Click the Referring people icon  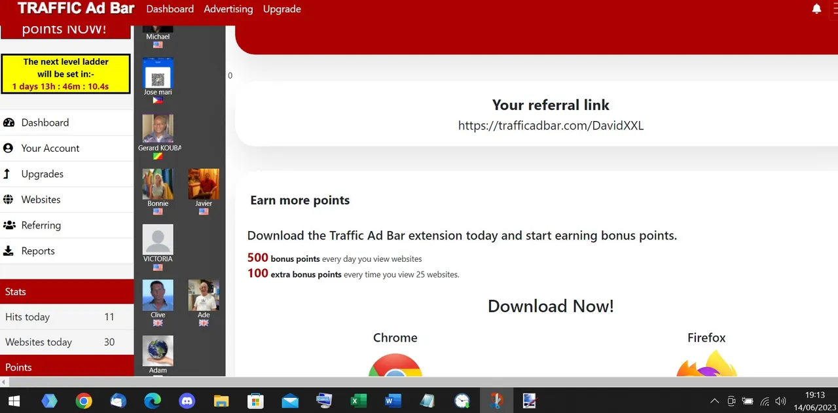tap(9, 225)
